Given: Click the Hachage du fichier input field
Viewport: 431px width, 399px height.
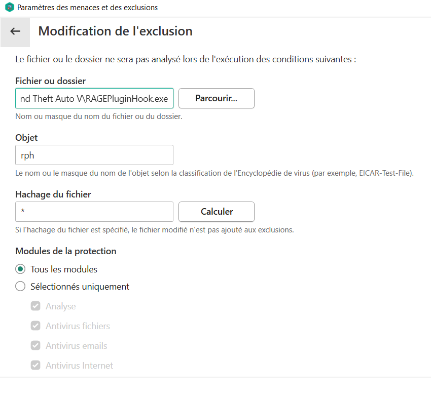Looking at the screenshot, I should [x=94, y=212].
